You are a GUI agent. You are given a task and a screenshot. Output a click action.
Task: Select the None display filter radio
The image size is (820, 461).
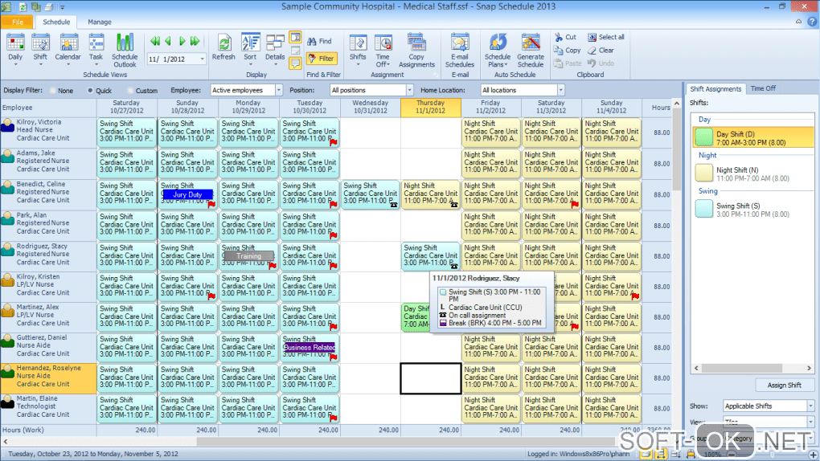click(x=53, y=91)
